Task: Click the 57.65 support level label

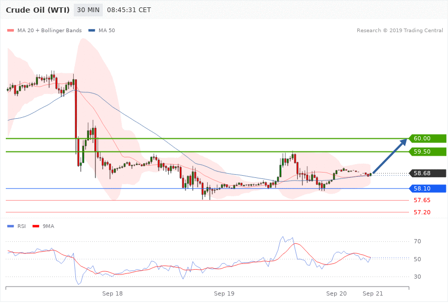Action: click(422, 200)
